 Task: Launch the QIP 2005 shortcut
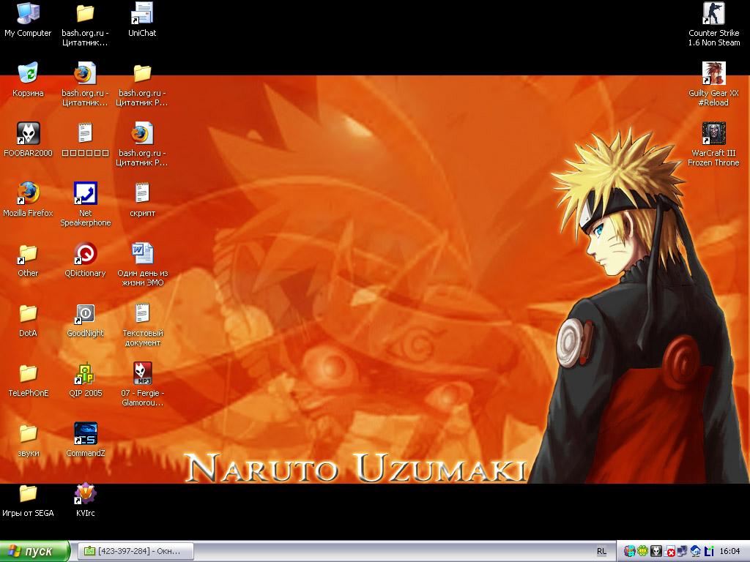(85, 380)
